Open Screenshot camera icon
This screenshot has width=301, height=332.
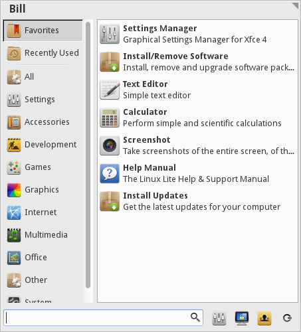(x=110, y=145)
